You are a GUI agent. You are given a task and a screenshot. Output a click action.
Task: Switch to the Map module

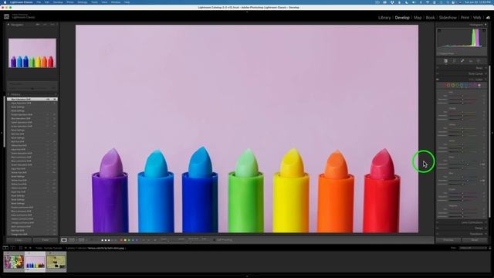coord(418,18)
